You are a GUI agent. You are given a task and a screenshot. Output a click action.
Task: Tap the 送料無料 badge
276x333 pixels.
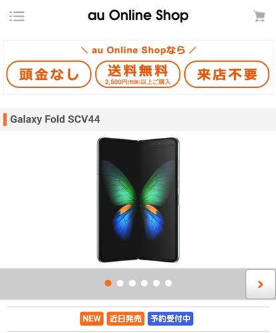tap(138, 74)
